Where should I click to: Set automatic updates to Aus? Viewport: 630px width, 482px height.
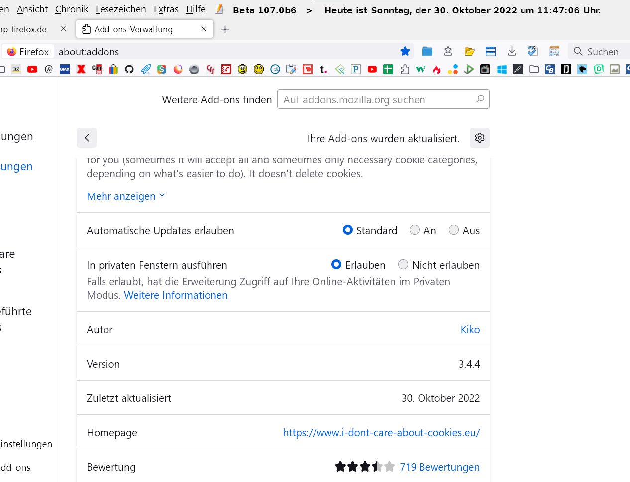pos(454,230)
